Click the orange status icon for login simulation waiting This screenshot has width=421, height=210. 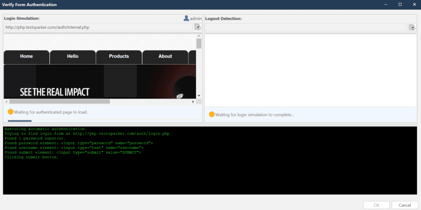click(212, 115)
